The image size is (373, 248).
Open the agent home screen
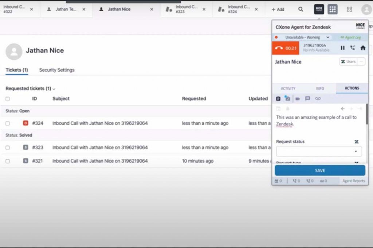click(363, 48)
